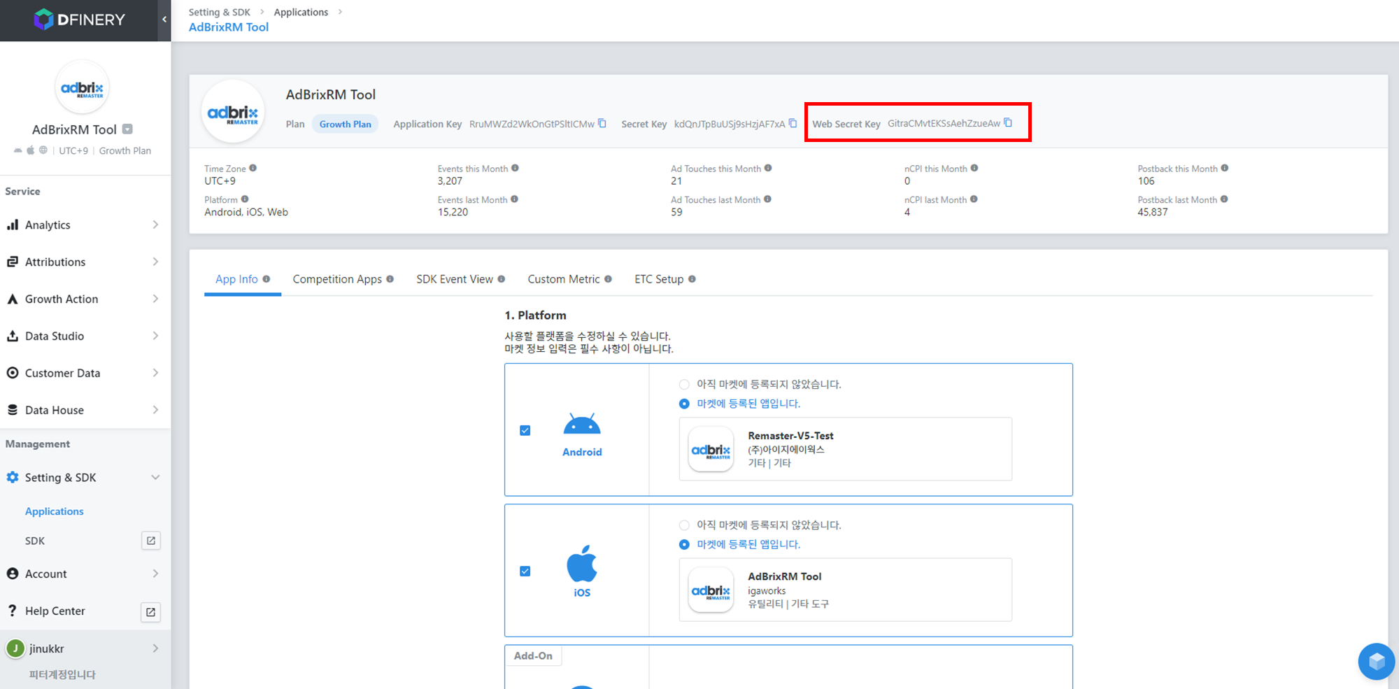Screen dimensions: 1399x689
Task: Open Remaster-V5-Test Android app card
Action: [845, 449]
